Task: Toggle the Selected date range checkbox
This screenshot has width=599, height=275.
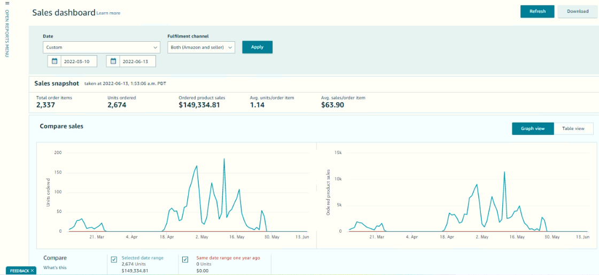Action: (x=114, y=259)
